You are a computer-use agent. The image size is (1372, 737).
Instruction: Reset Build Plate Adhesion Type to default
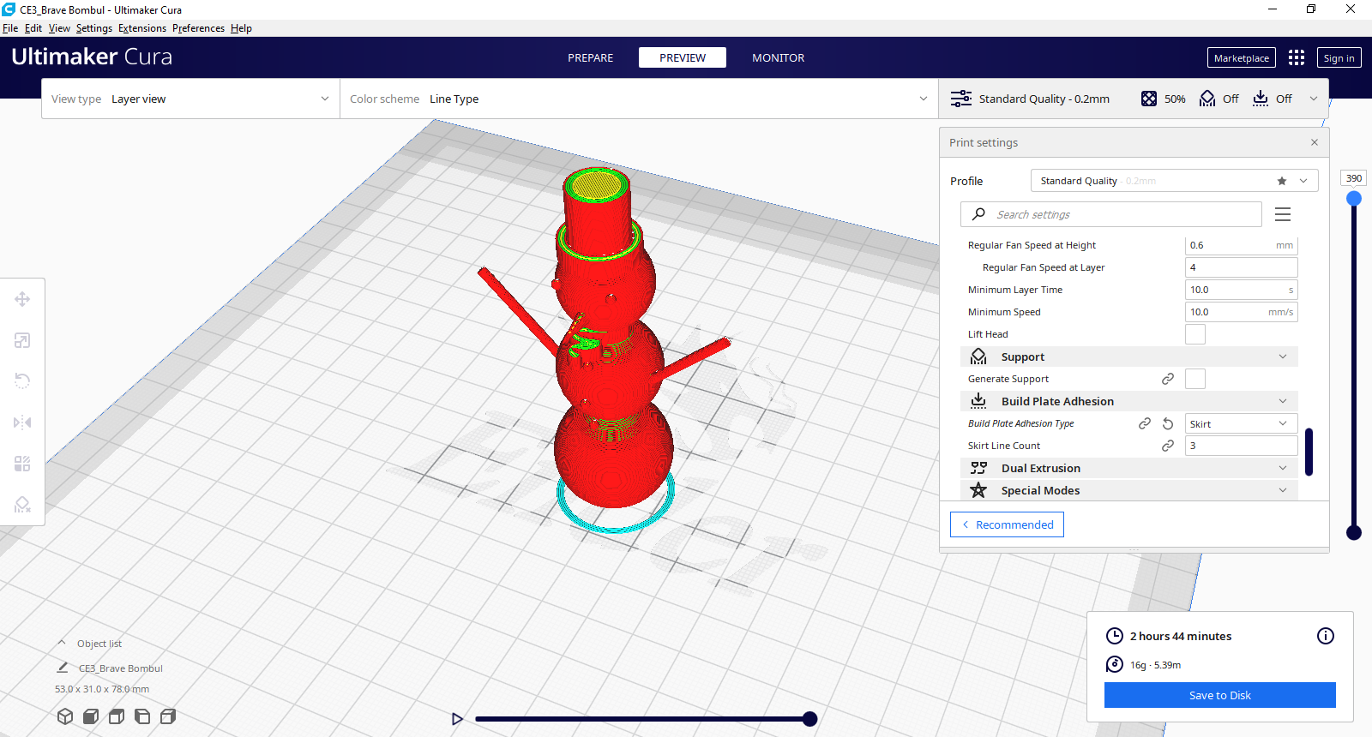pyautogui.click(x=1168, y=423)
